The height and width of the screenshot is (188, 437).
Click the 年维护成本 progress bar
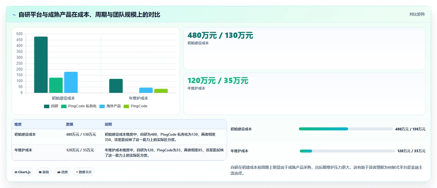point(347,151)
